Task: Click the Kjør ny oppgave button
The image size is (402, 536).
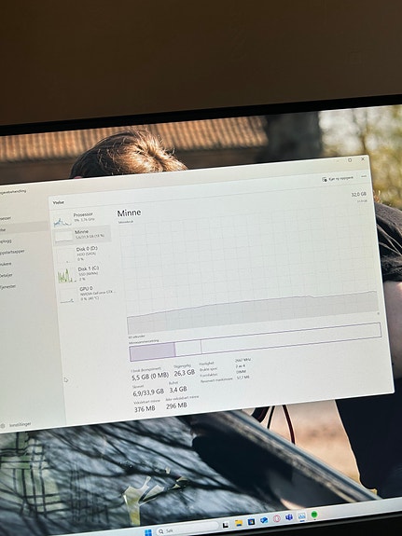Action: [338, 179]
